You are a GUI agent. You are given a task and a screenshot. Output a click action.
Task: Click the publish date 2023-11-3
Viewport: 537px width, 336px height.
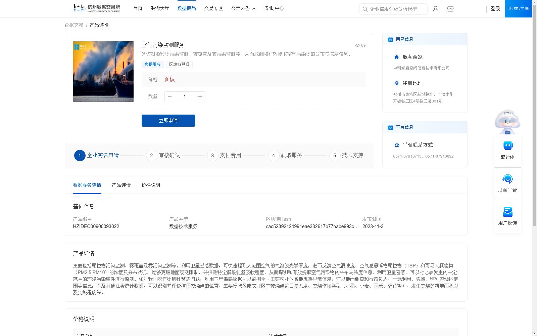tap(373, 226)
